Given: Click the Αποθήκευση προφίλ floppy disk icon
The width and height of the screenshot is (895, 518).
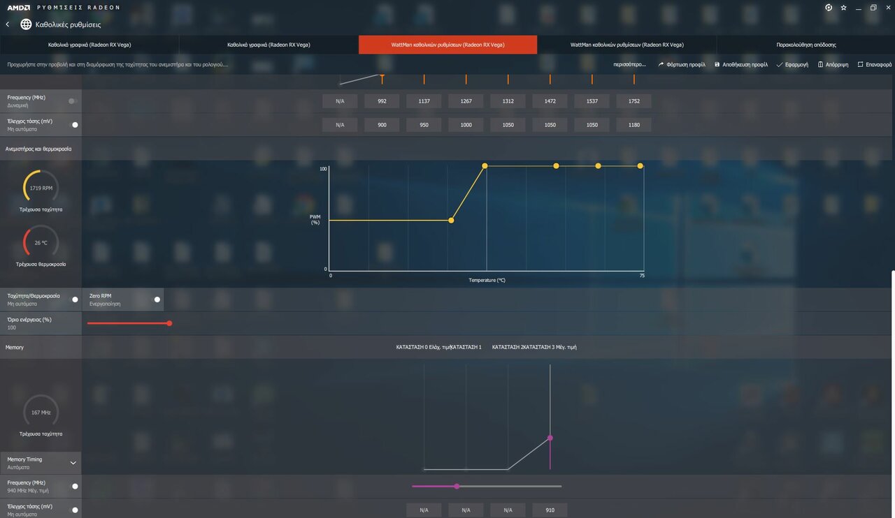Looking at the screenshot, I should [x=717, y=64].
